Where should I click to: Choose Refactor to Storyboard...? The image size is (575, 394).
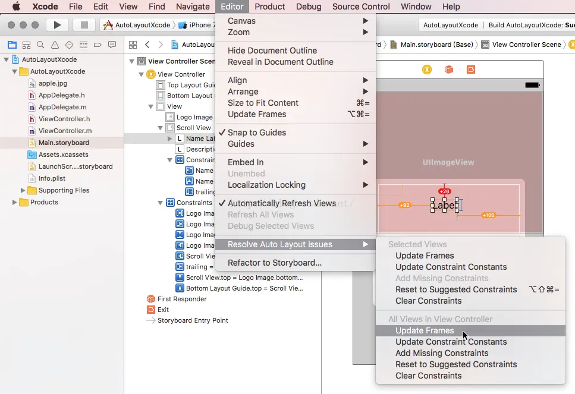point(295,263)
